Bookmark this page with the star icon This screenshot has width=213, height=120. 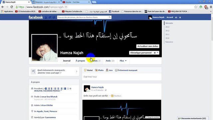point(196,7)
